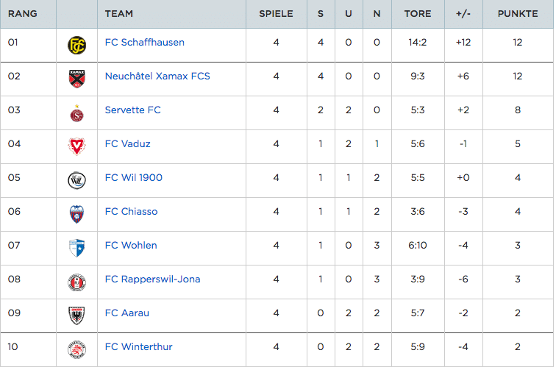The width and height of the screenshot is (556, 367).
Task: Select the SPIELE column header
Action: coord(276,14)
